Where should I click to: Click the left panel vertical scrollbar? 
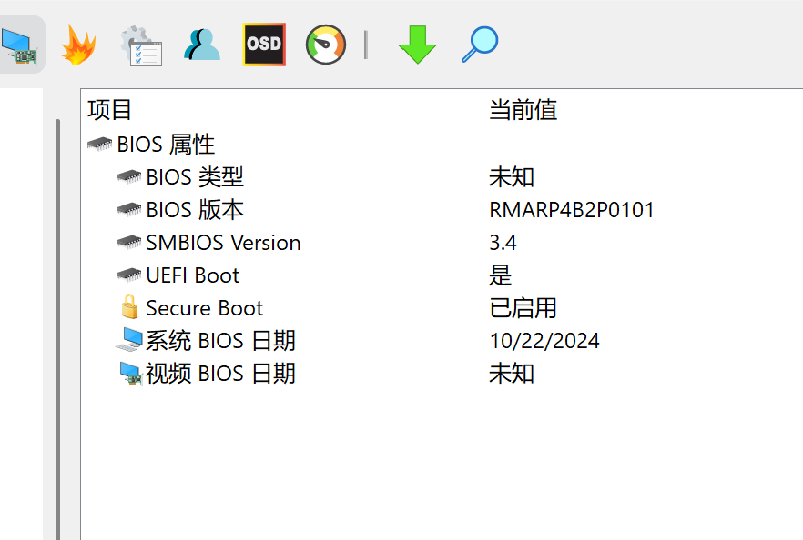click(x=58, y=329)
